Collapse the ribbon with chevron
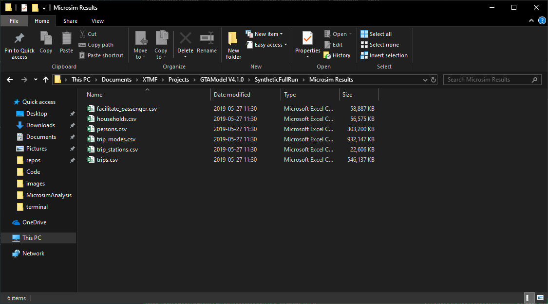The width and height of the screenshot is (548, 304). [x=531, y=21]
